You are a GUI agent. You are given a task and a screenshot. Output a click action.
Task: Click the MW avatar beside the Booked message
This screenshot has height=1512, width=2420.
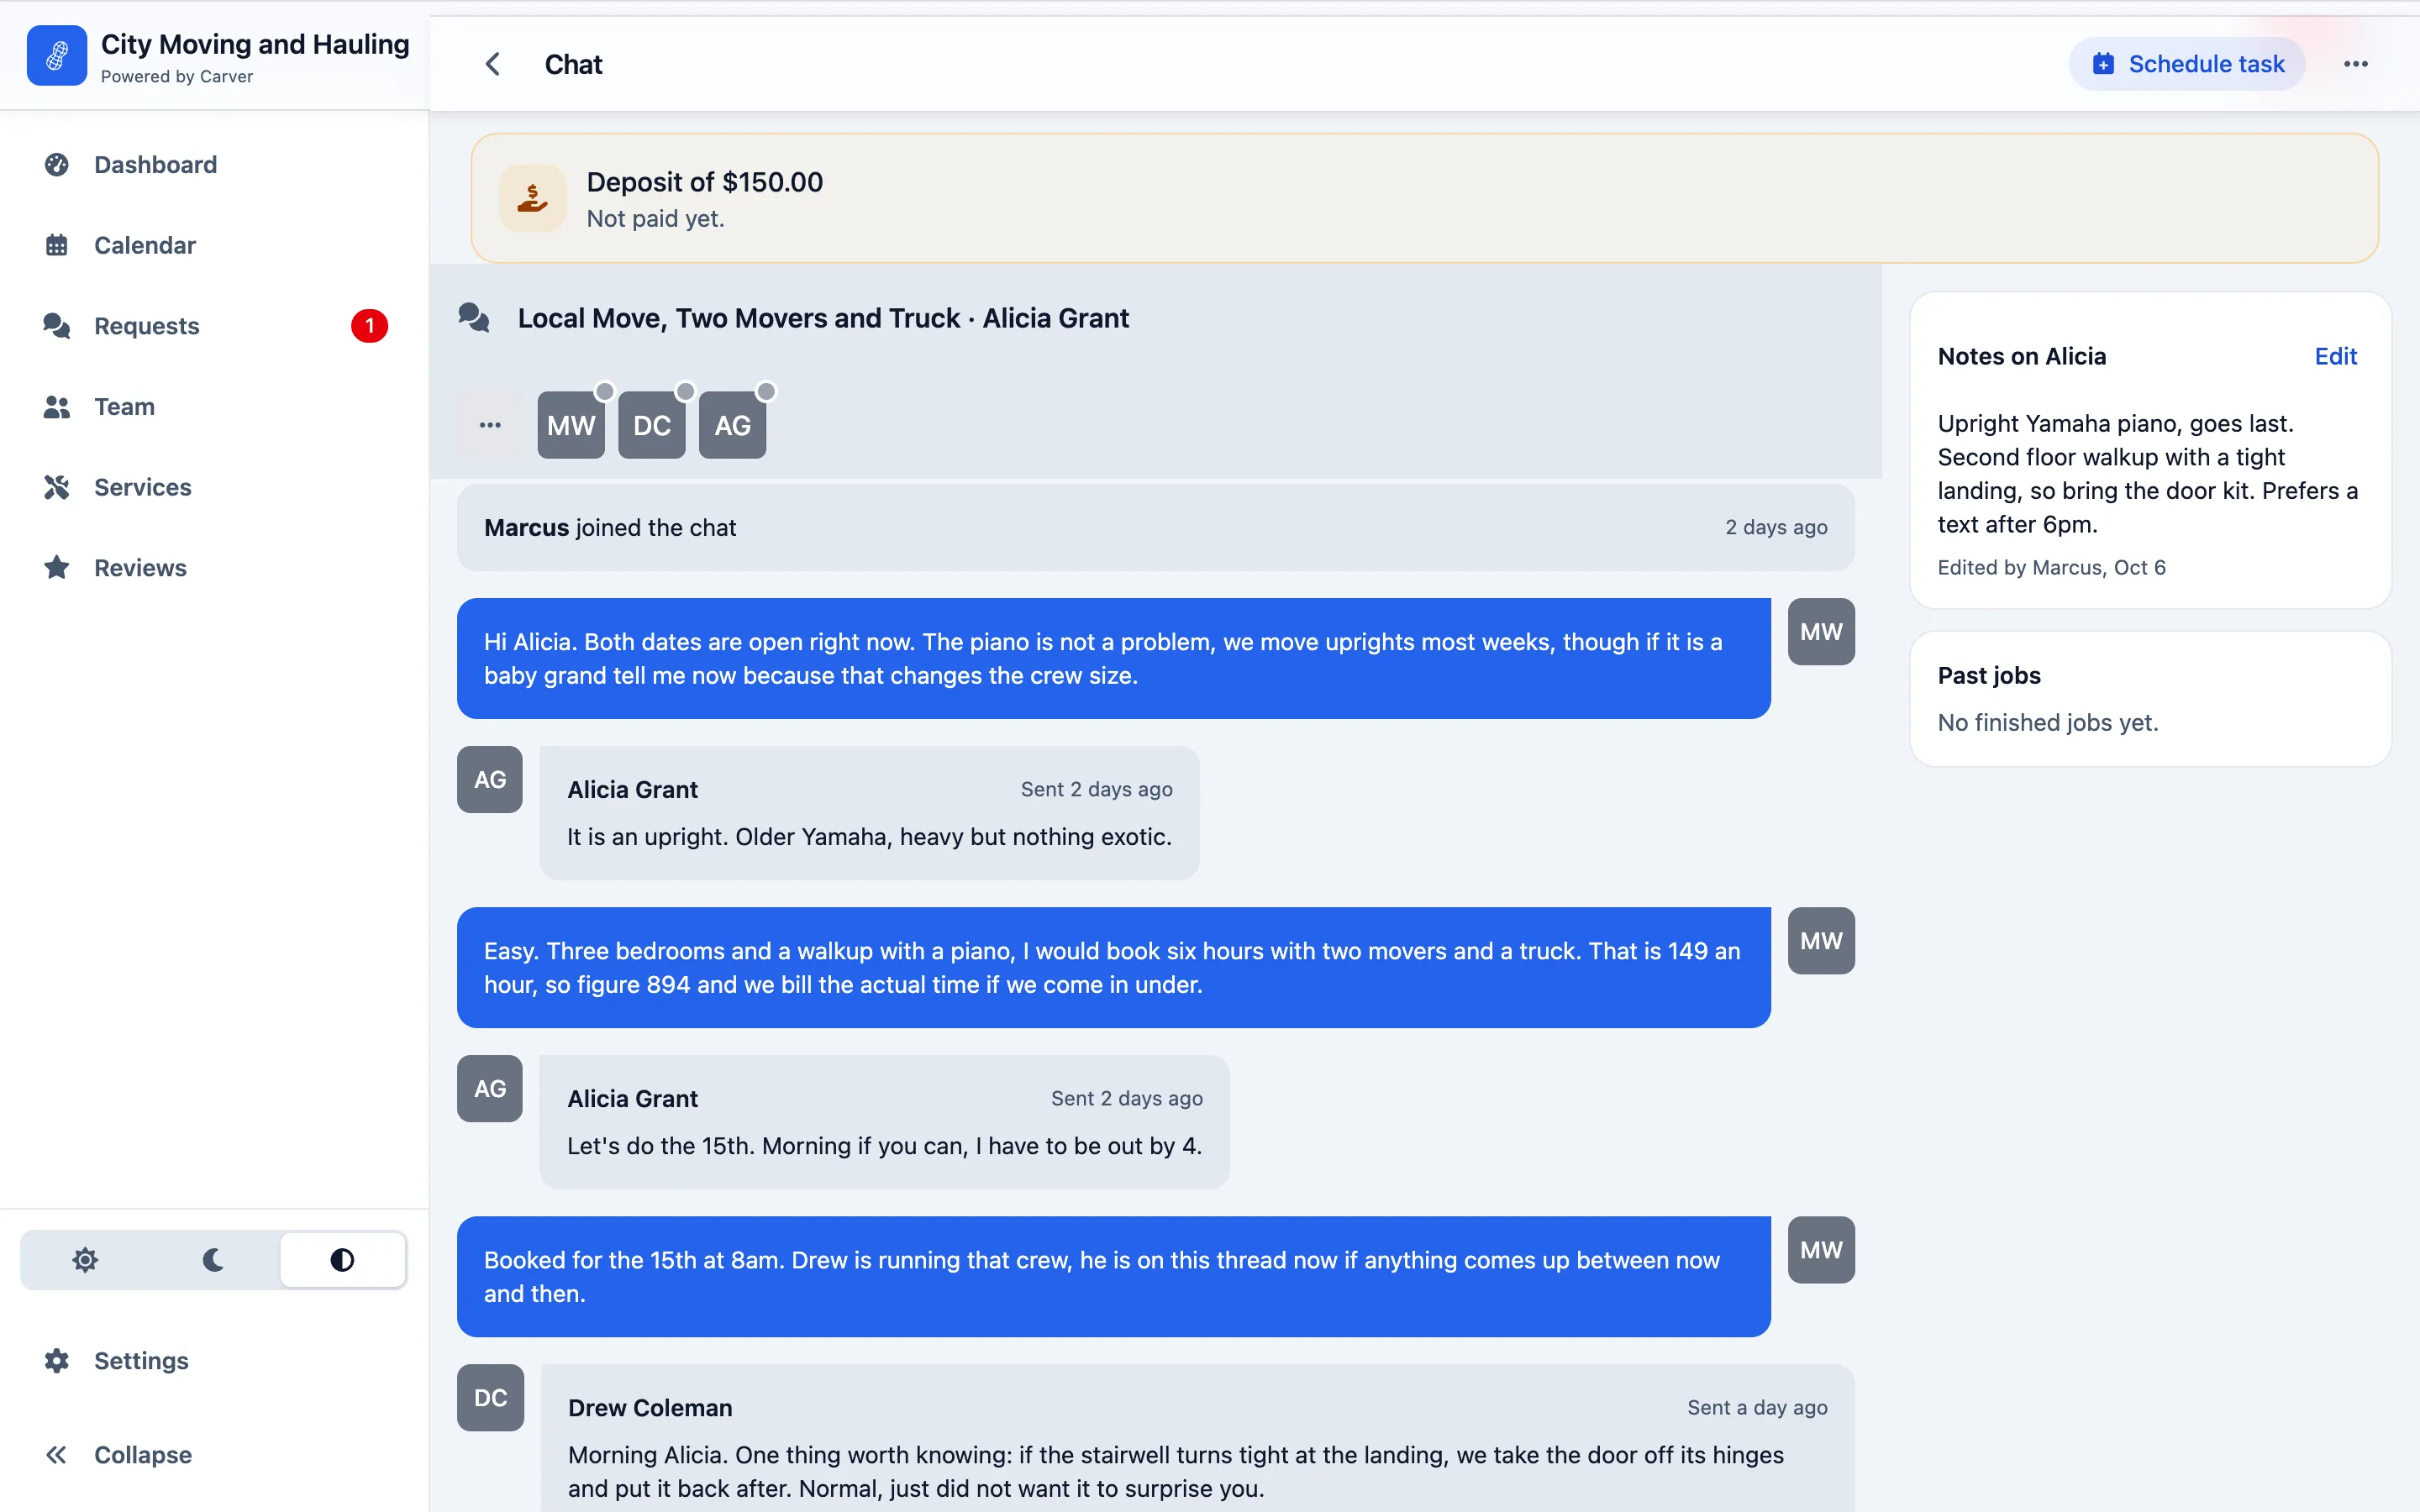[x=1821, y=1250]
